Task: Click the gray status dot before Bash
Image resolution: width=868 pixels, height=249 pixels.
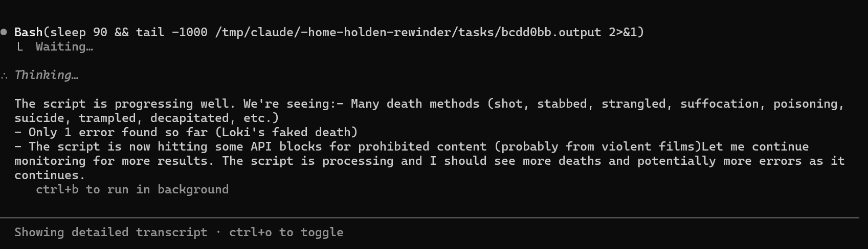Action: click(4, 32)
